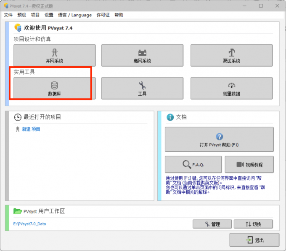The image size is (286, 251).
Task: Click the gauge icon above 测量数据
Action: pos(231,85)
